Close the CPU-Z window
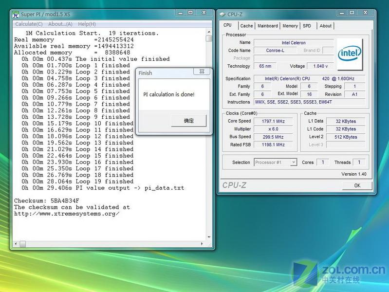Screen dimensions: 389x292 point(366,13)
